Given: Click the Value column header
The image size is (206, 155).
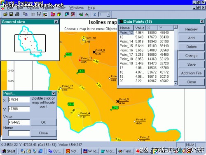Looking at the screenshot, I should [x=140, y=28].
